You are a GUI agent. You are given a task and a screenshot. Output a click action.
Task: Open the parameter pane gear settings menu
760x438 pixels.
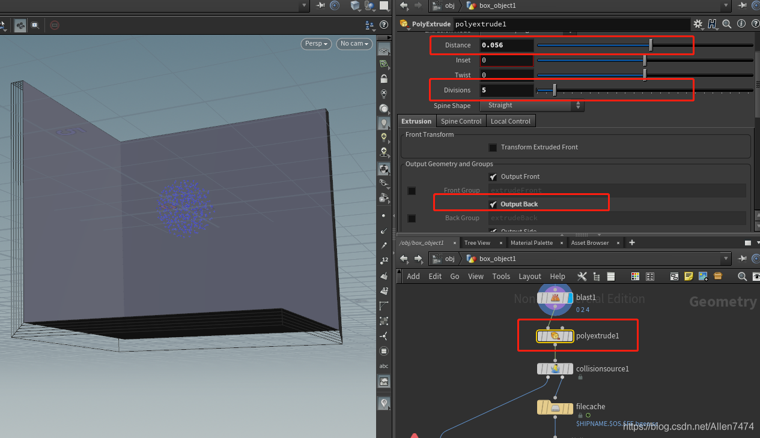click(x=698, y=24)
